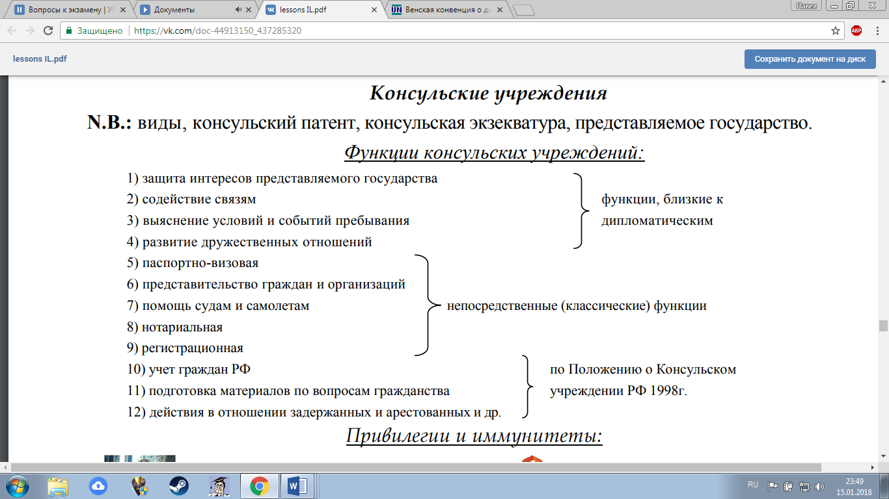The width and height of the screenshot is (889, 499).
Task: Click line 2) содействие связям
Action: pos(191,199)
